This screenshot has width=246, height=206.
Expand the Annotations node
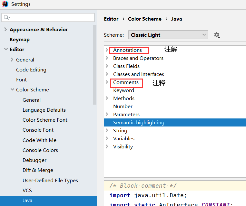[x=107, y=50]
